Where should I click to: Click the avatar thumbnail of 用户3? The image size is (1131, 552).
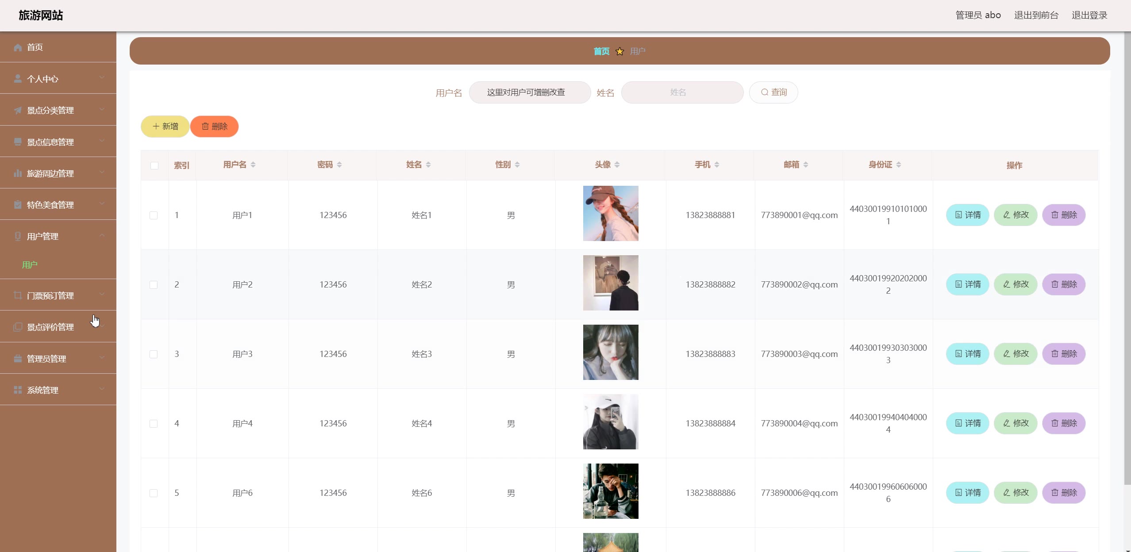click(611, 352)
